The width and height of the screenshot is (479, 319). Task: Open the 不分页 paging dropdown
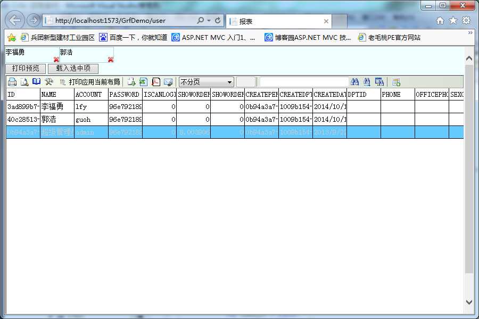206,82
